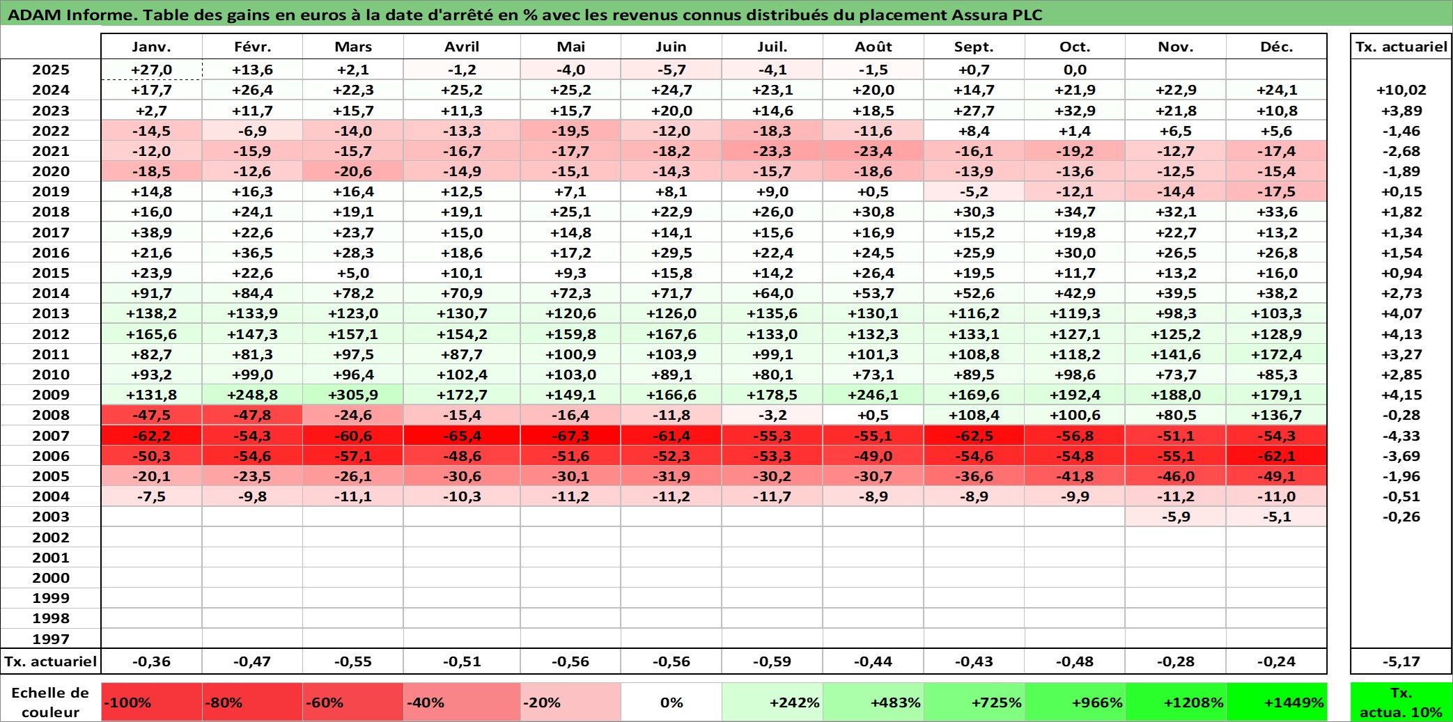Select the +4,15 actuarial rate for 2009
The image size is (1453, 722).
point(1401,395)
